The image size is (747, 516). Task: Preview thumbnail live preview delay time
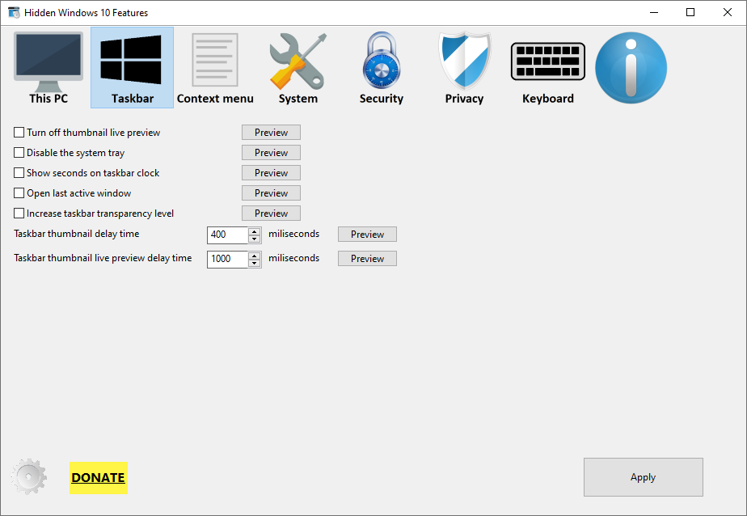(x=367, y=259)
